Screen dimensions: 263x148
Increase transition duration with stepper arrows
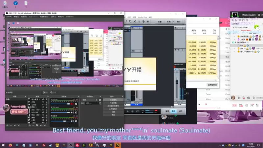click(x=100, y=103)
